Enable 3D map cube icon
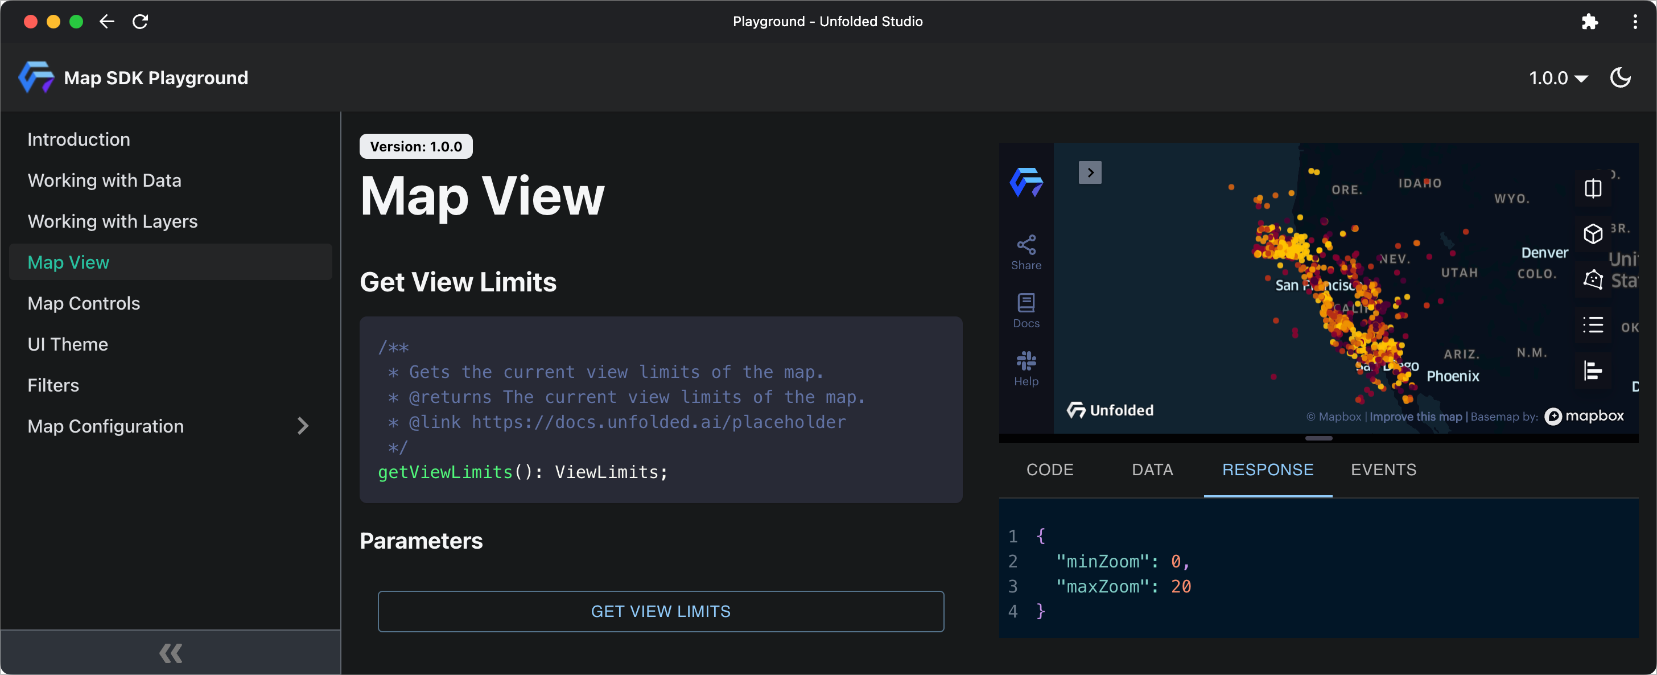 tap(1593, 233)
